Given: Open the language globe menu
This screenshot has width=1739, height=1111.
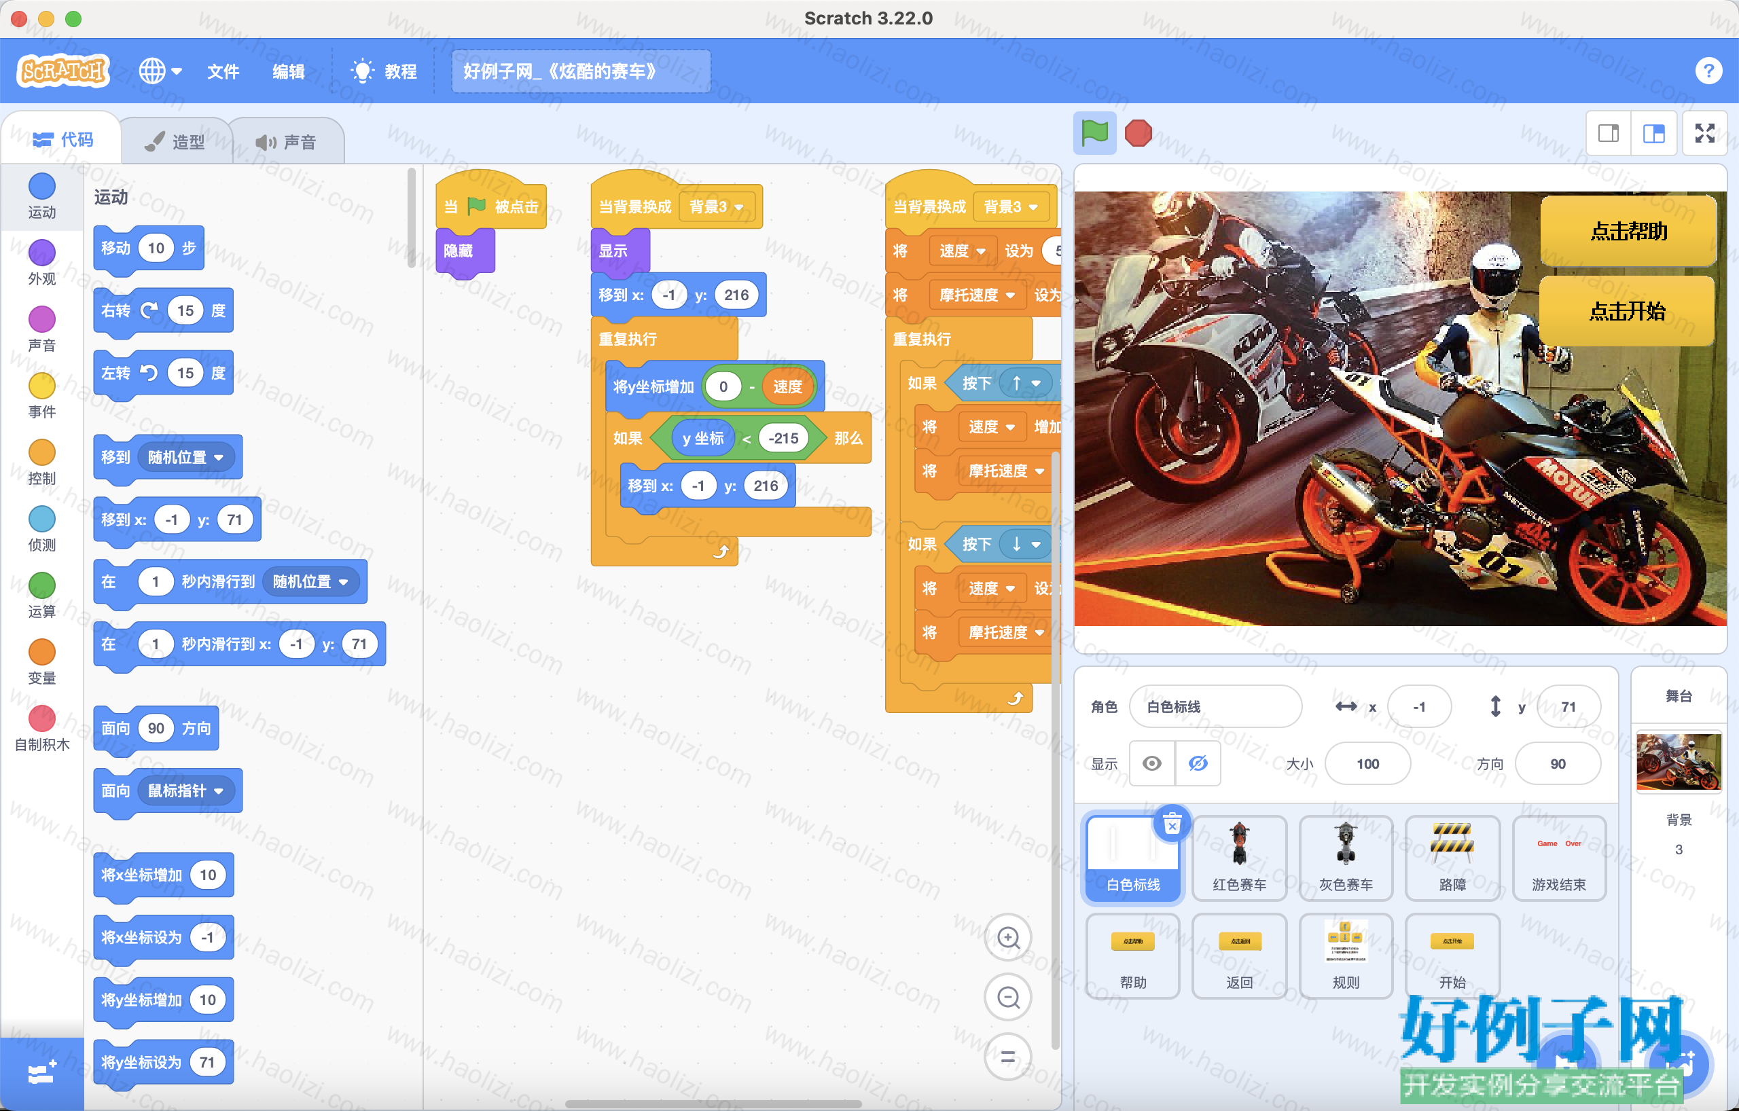Looking at the screenshot, I should [160, 71].
